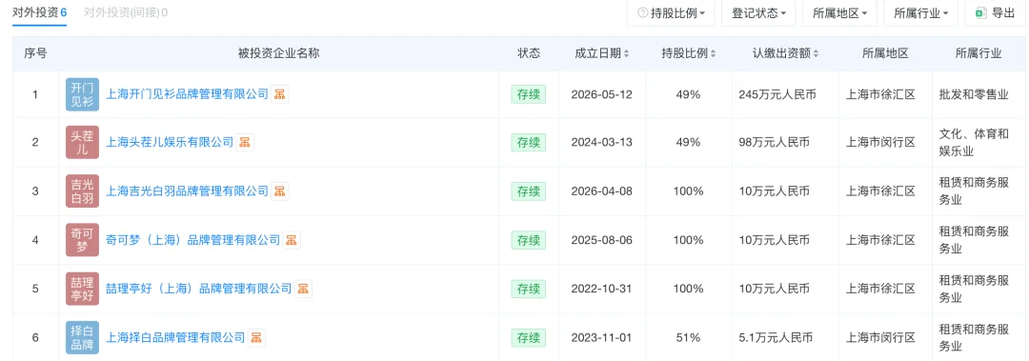Image resolution: width=1029 pixels, height=361 pixels.
Task: Sort by 持股比例 column arrows
Action: (x=714, y=54)
